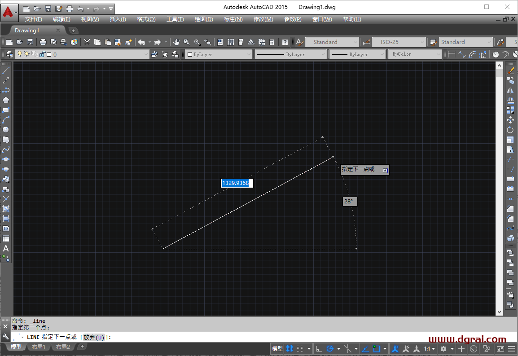Screen dimensions: 518x356
Task: Open the ISO-25 dimension style dropdown
Action: point(422,42)
